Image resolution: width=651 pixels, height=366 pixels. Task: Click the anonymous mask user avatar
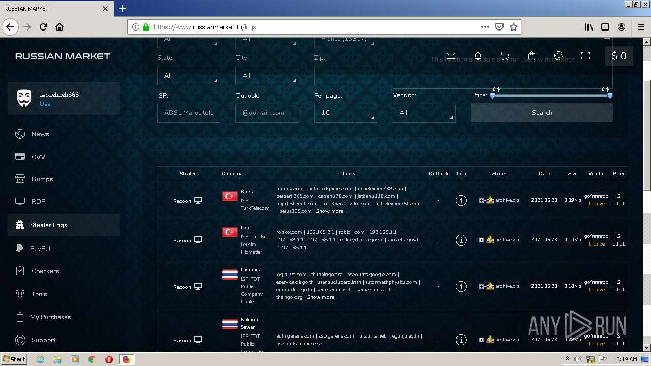click(24, 99)
